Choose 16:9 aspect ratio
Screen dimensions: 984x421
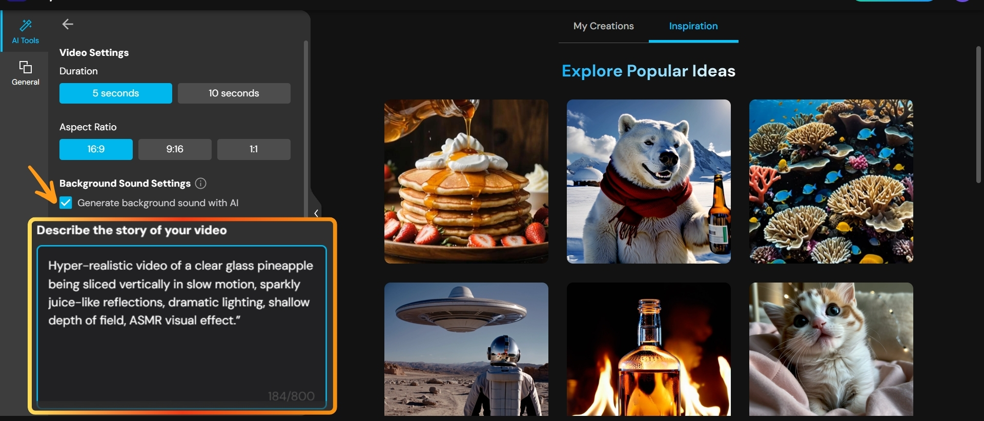tap(96, 149)
